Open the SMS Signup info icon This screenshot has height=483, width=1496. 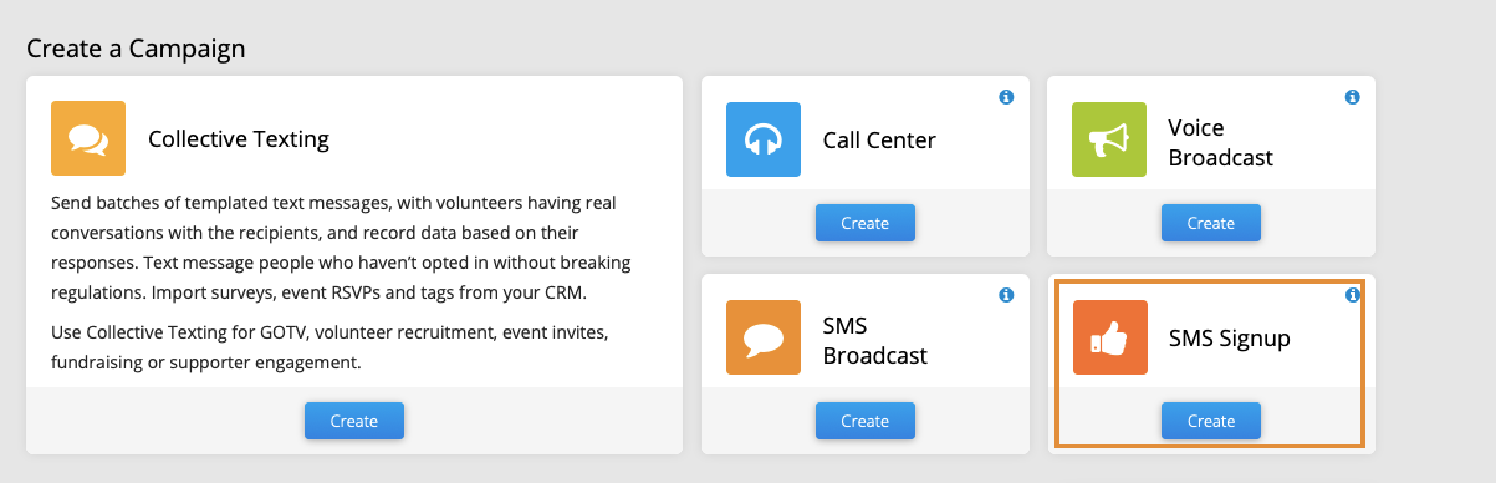click(1352, 294)
